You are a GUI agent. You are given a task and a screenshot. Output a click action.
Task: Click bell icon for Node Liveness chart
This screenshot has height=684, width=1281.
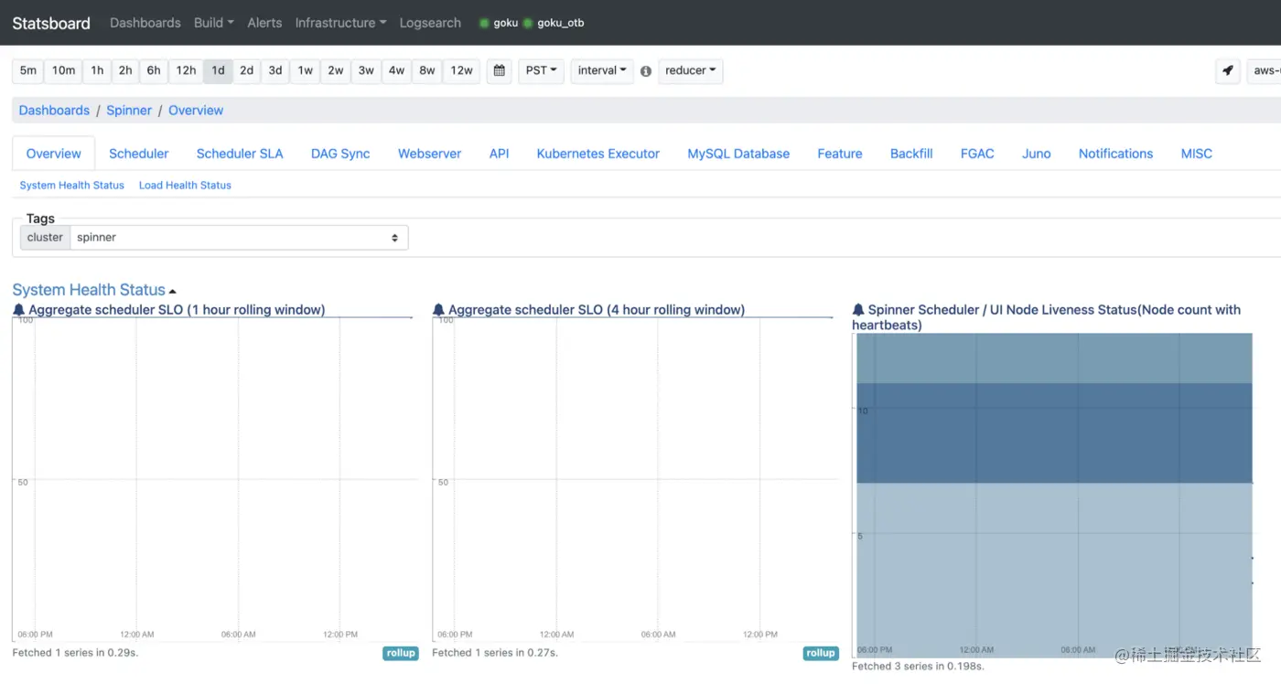click(858, 310)
